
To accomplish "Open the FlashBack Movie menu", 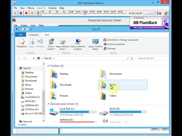I will [31, 8].
